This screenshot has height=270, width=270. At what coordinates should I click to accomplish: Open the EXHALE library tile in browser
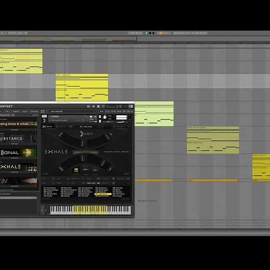(x=19, y=167)
